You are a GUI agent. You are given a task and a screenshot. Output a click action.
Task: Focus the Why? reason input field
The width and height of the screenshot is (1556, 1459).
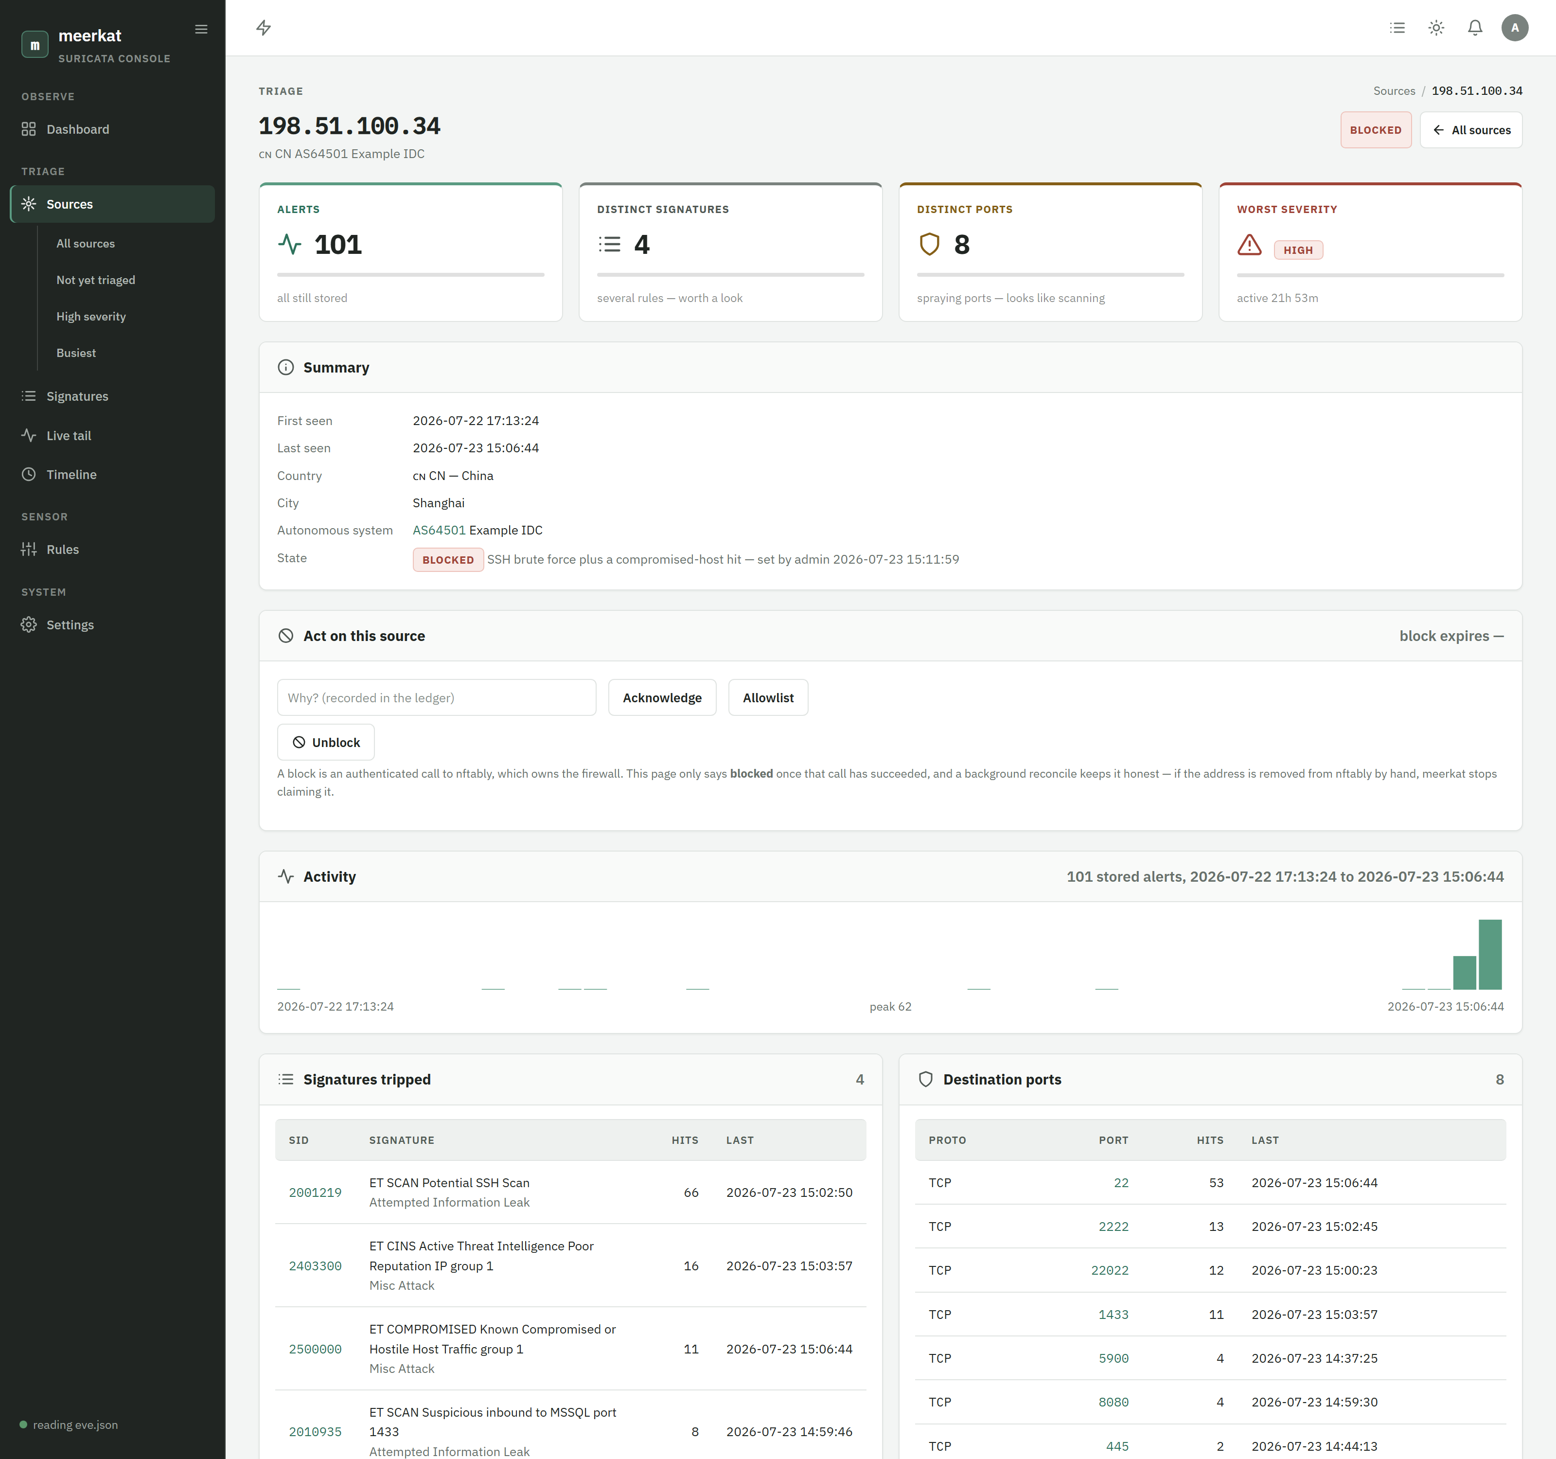tap(437, 697)
